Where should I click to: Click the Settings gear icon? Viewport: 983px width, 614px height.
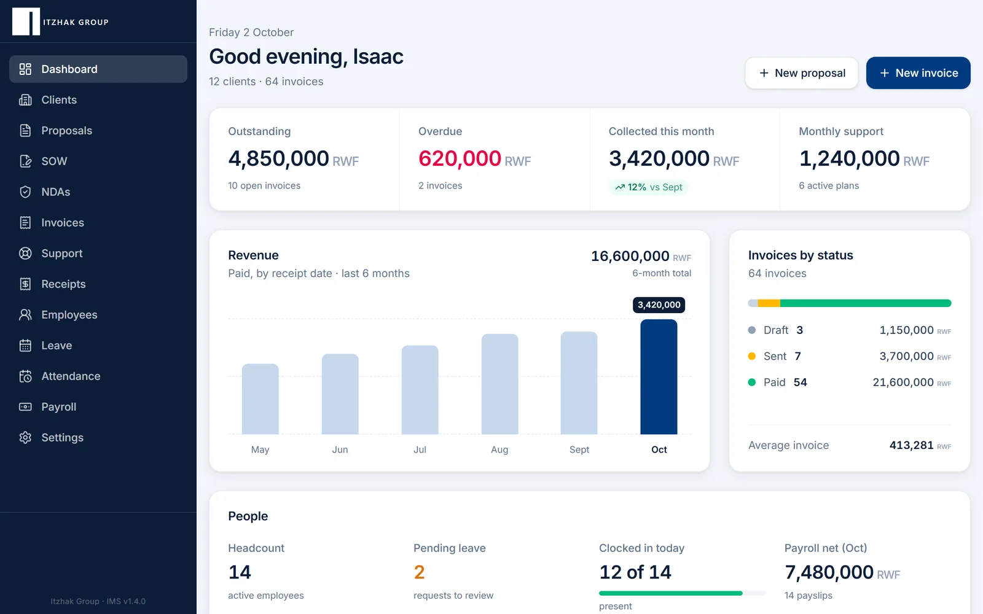[x=25, y=438]
